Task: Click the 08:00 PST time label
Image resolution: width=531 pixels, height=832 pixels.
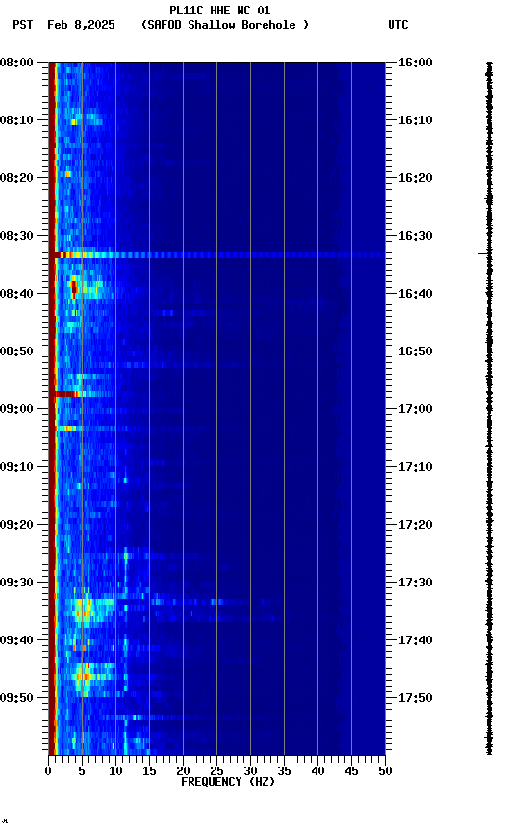Action: (x=16, y=63)
